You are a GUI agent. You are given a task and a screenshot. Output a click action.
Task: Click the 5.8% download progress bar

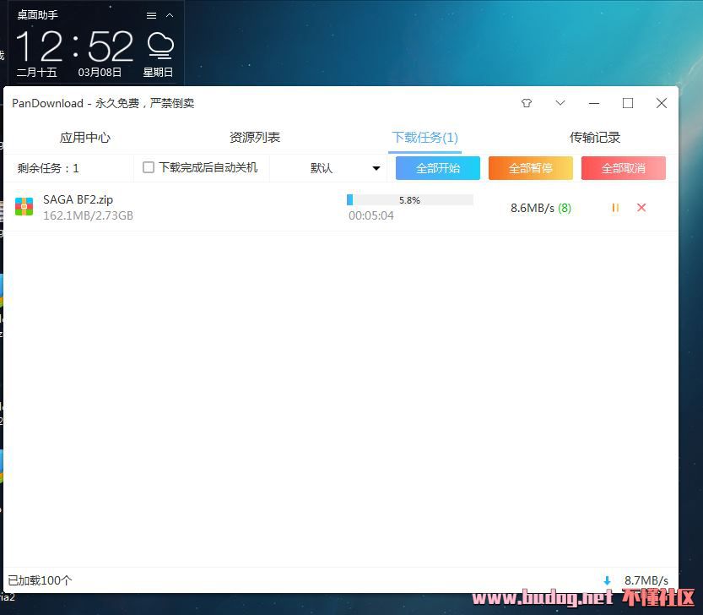point(409,200)
